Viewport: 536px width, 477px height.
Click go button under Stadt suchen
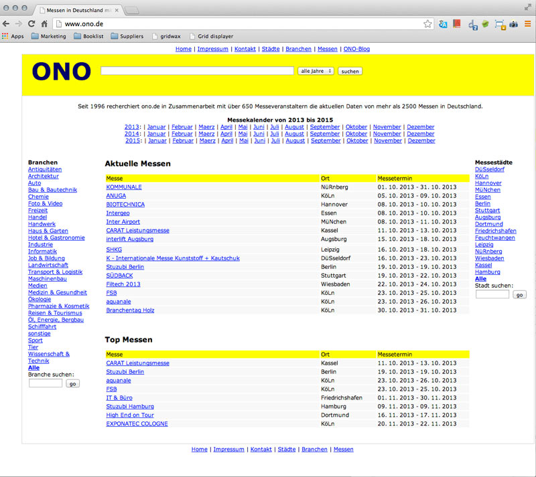tap(519, 294)
